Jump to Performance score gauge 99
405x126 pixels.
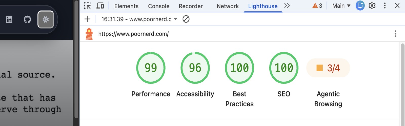(151, 68)
